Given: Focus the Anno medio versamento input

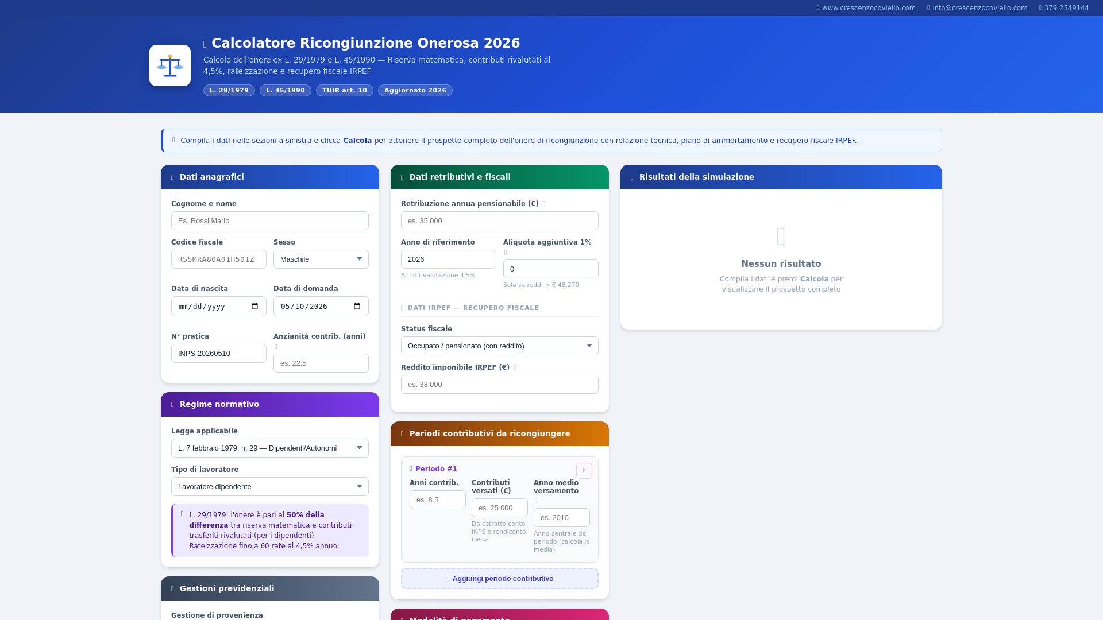Looking at the screenshot, I should pyautogui.click(x=562, y=518).
